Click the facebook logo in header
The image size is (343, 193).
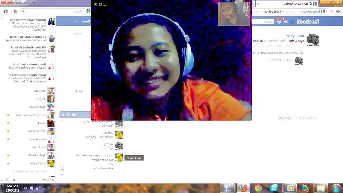pos(308,22)
